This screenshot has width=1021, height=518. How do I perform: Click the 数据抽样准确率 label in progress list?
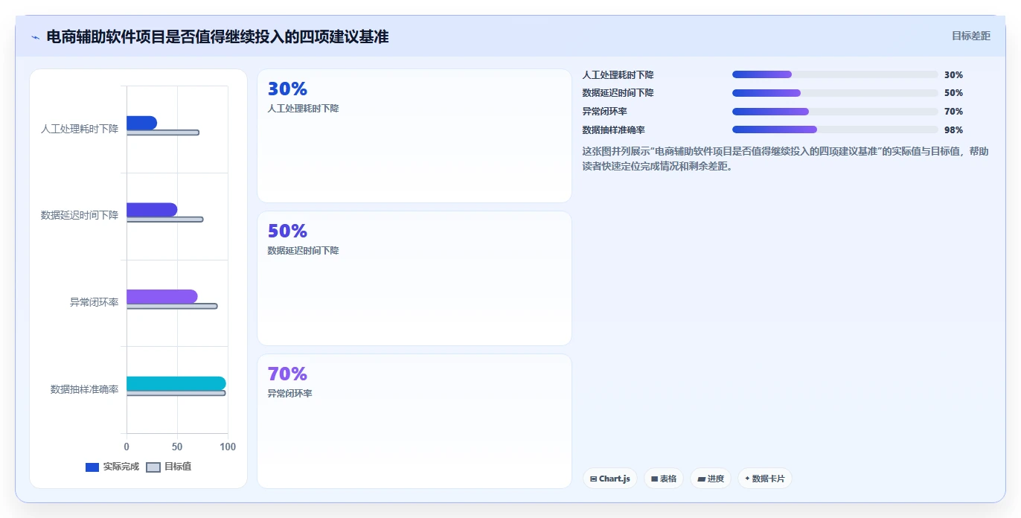pos(613,130)
